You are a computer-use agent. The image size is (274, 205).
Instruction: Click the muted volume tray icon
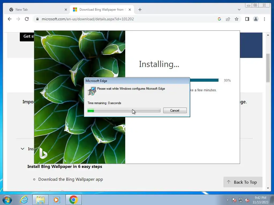click(x=247, y=200)
